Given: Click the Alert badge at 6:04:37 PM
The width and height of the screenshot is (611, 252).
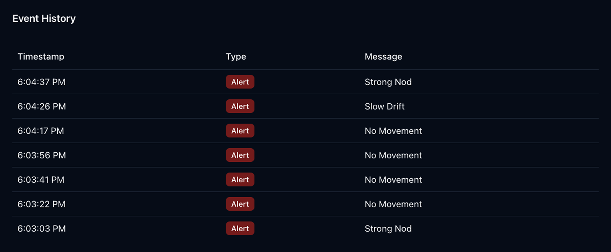Looking at the screenshot, I should click(x=240, y=82).
